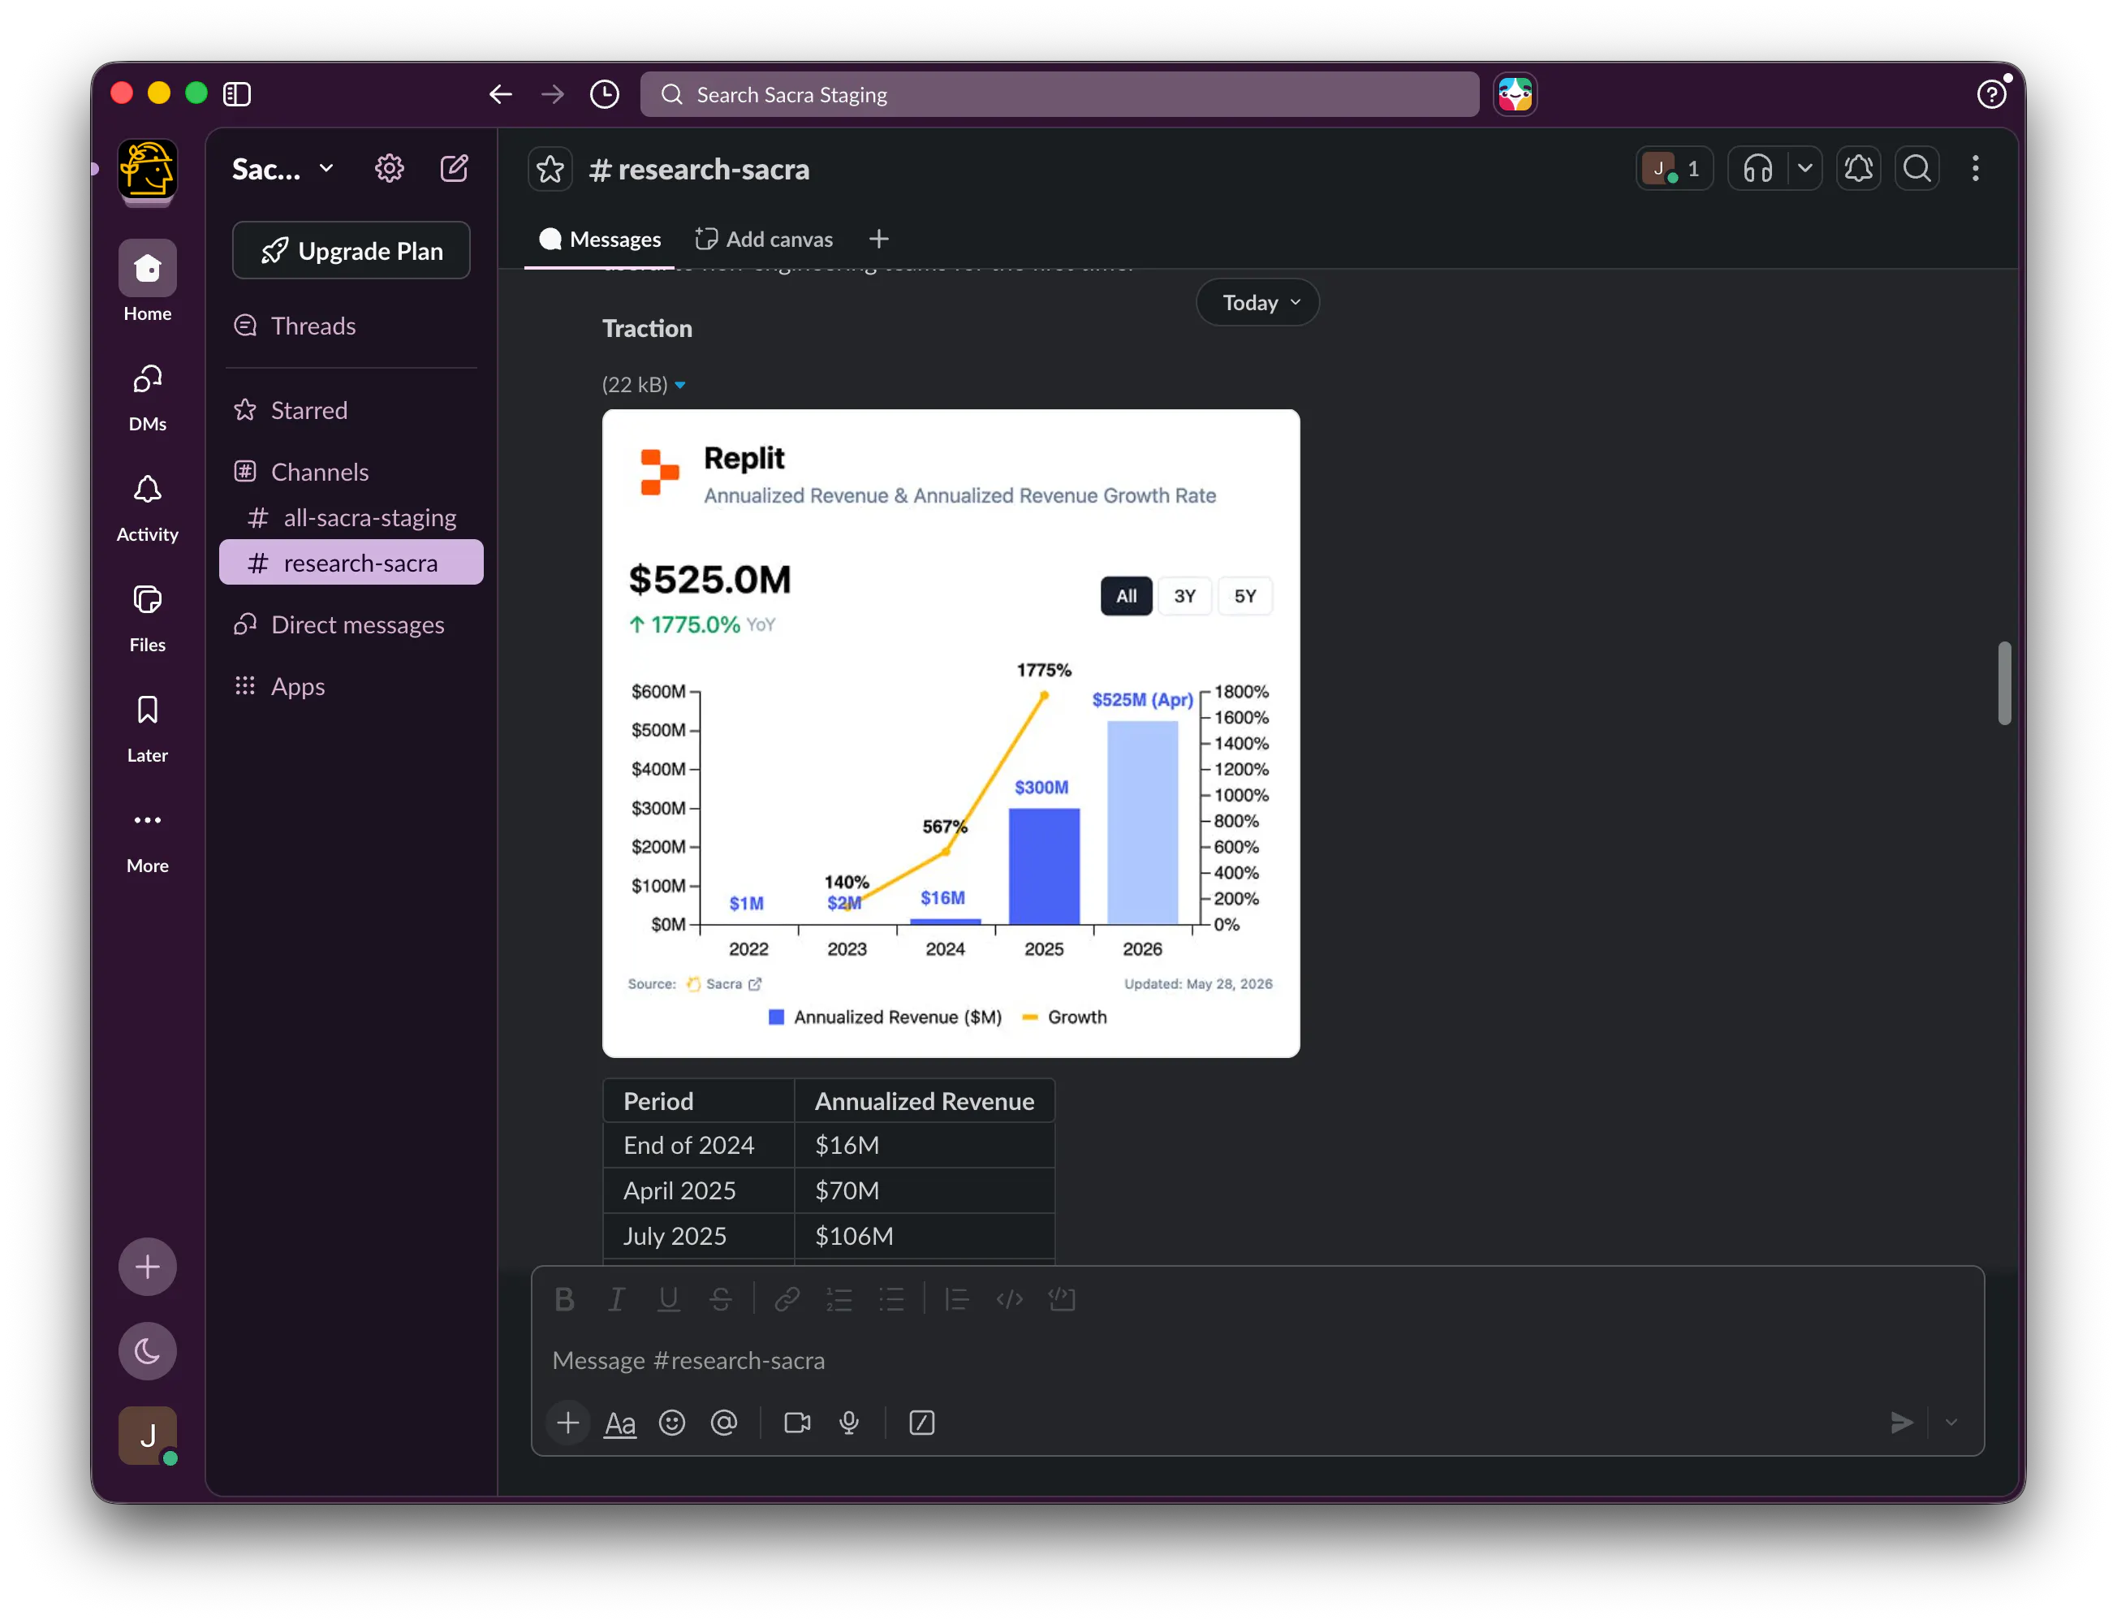Star the research-sacra channel
This screenshot has width=2117, height=1624.
coord(550,169)
